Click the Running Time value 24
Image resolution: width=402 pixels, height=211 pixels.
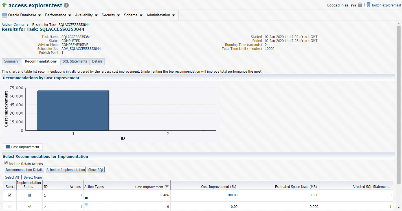click(x=267, y=45)
